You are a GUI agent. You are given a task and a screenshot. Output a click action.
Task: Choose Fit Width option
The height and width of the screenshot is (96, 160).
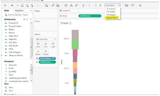(111, 12)
